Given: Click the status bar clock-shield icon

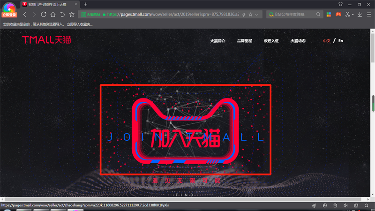Looking at the screenshot, I should click(x=325, y=205).
